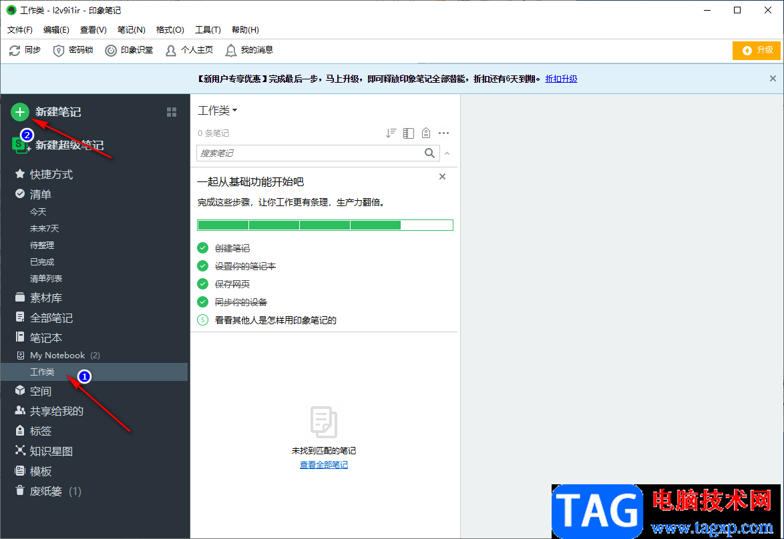The image size is (784, 539).
Task: Click the New Super Note icon
Action: point(21,145)
